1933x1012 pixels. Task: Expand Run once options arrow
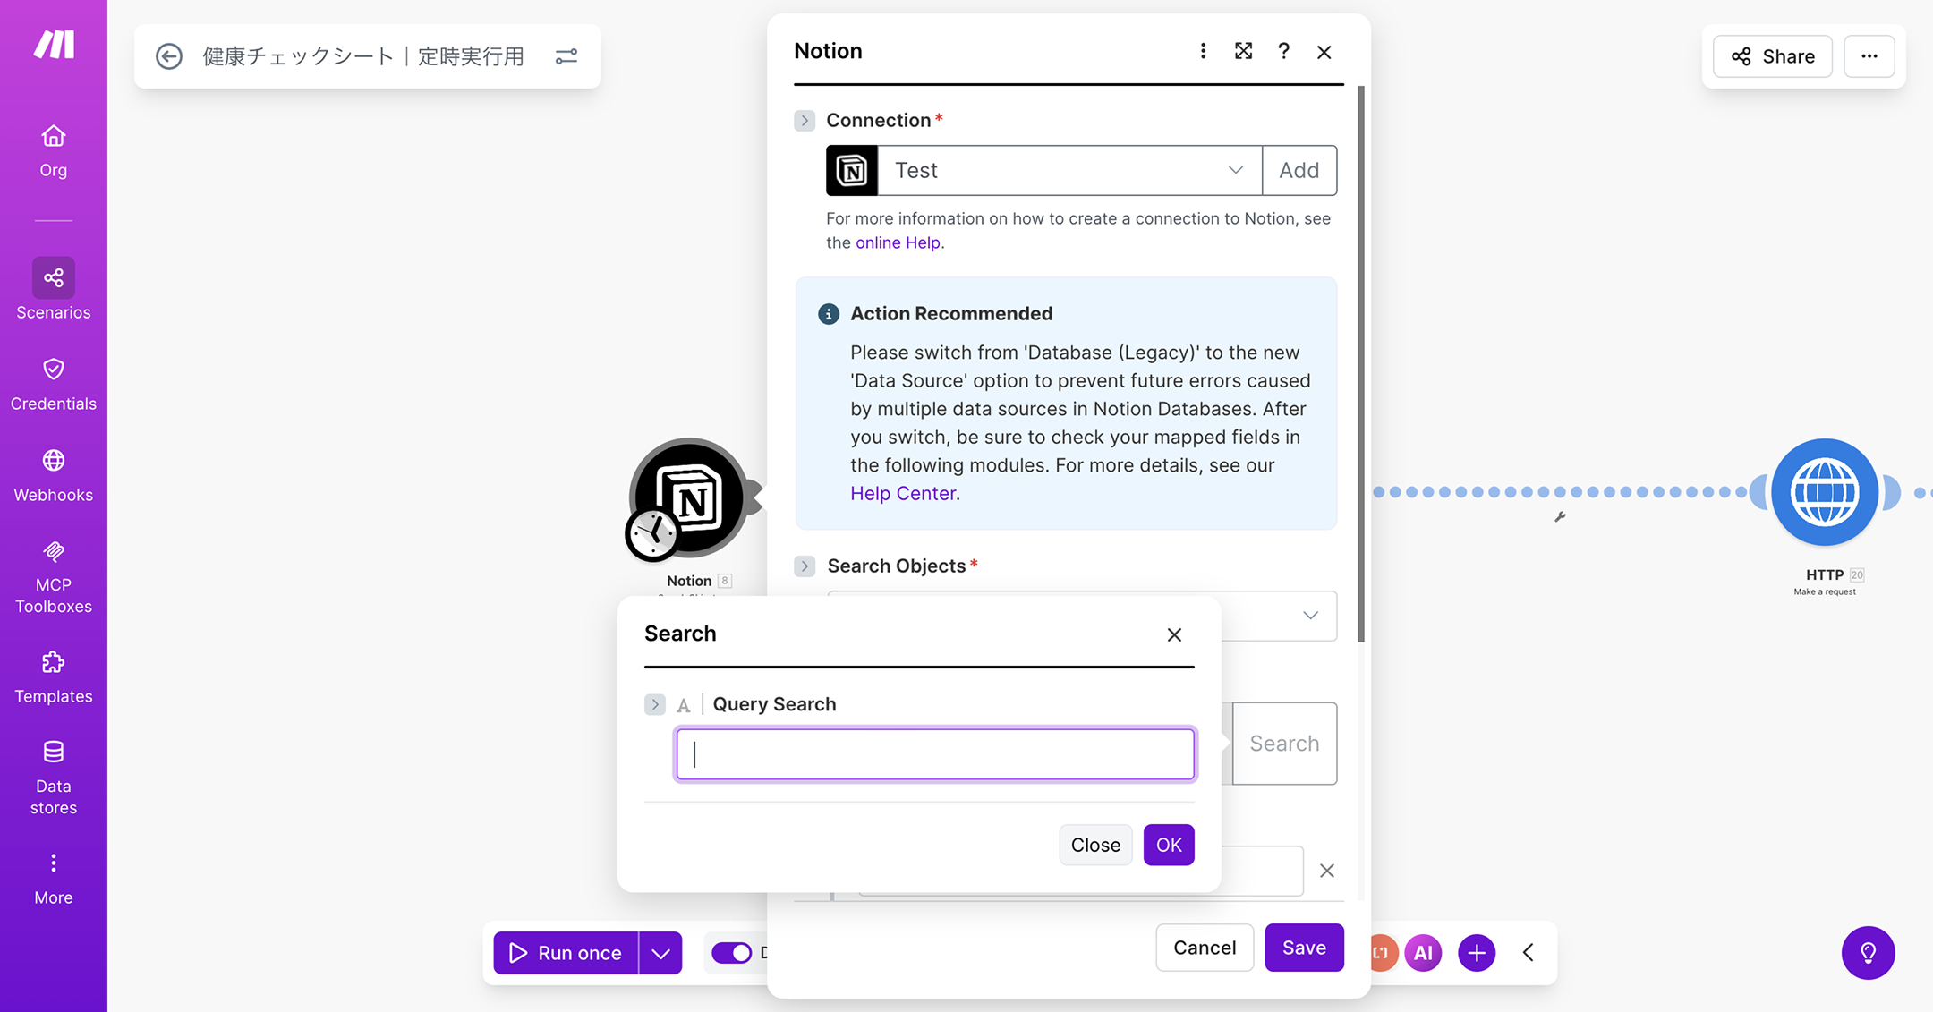660,953
